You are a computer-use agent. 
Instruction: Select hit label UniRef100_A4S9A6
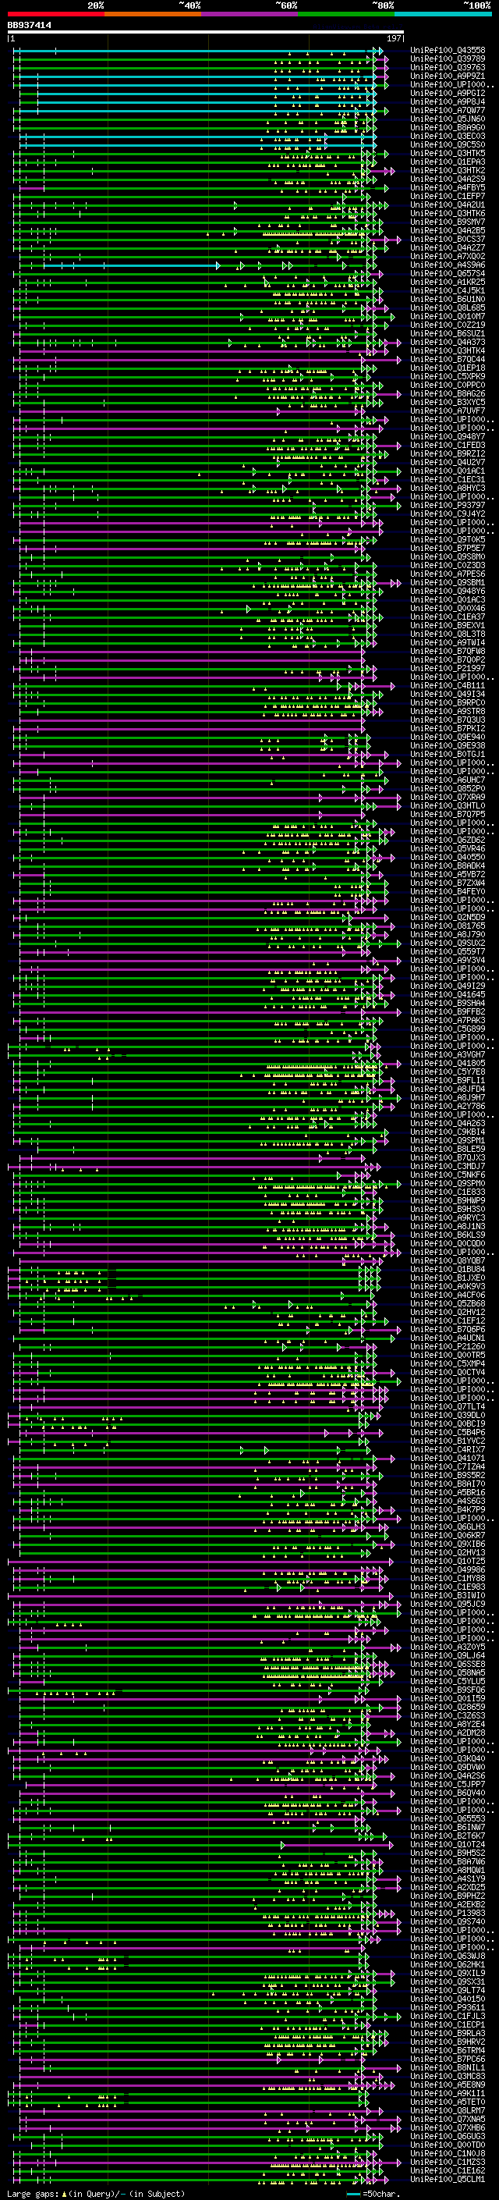[x=448, y=265]
